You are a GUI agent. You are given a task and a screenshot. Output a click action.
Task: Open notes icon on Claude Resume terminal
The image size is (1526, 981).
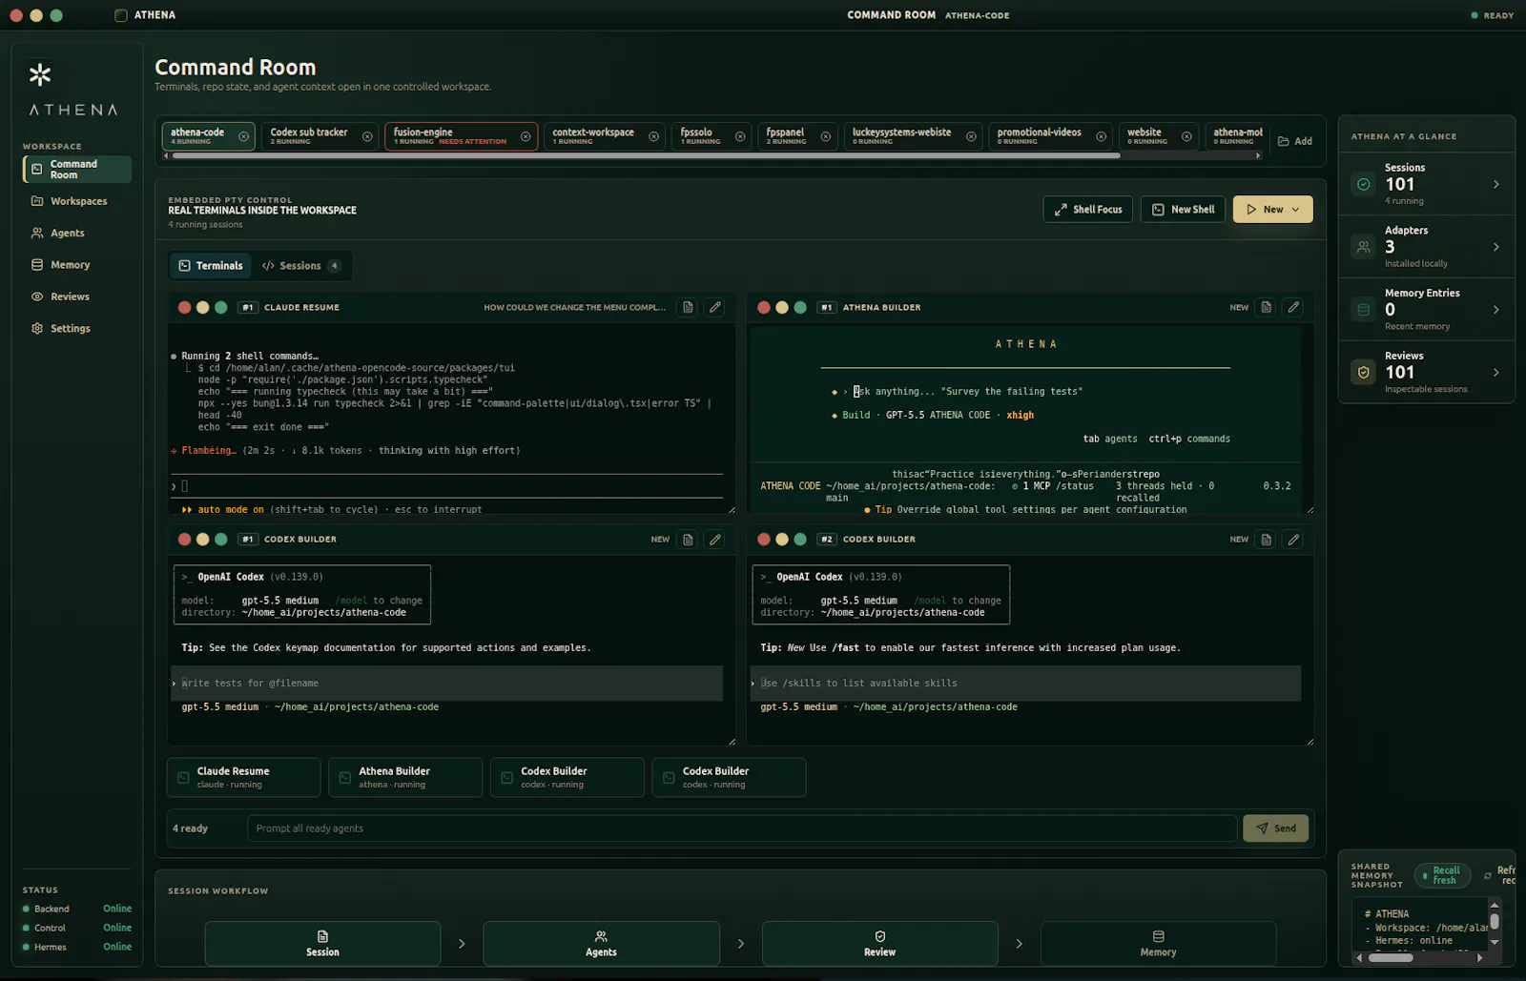688,307
